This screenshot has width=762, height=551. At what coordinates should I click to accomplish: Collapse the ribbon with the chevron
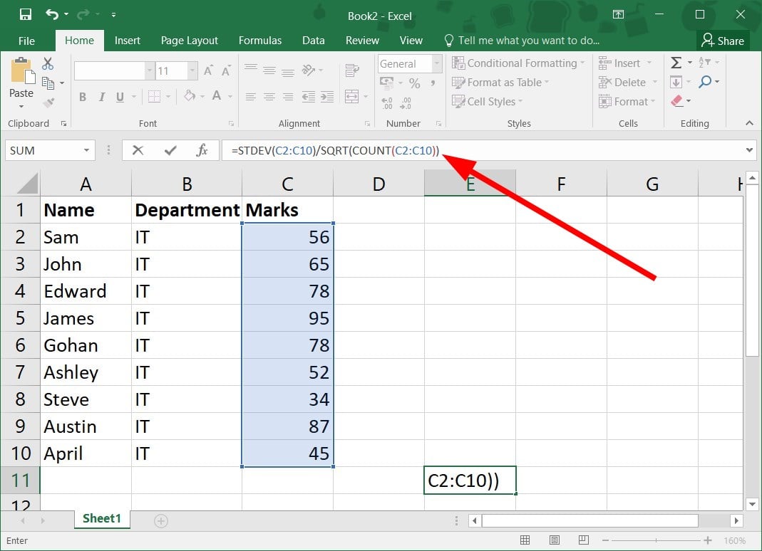pos(749,123)
